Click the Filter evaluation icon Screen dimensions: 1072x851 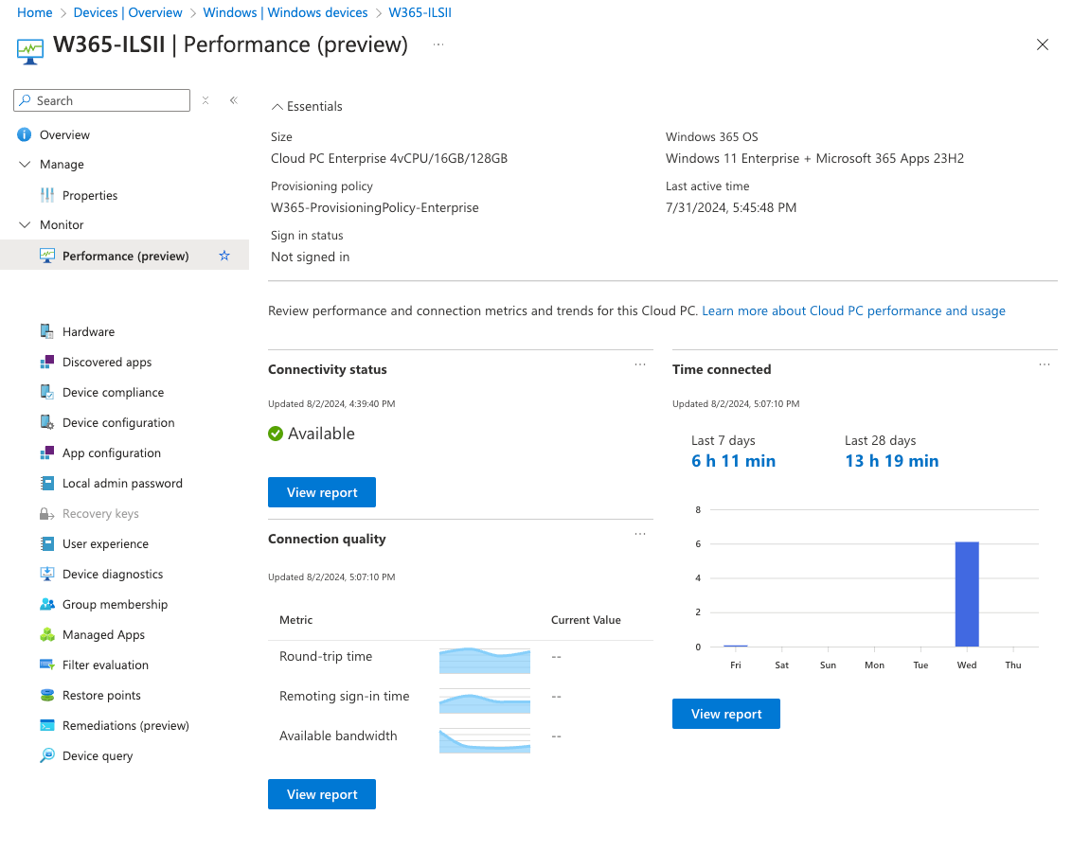pos(47,665)
